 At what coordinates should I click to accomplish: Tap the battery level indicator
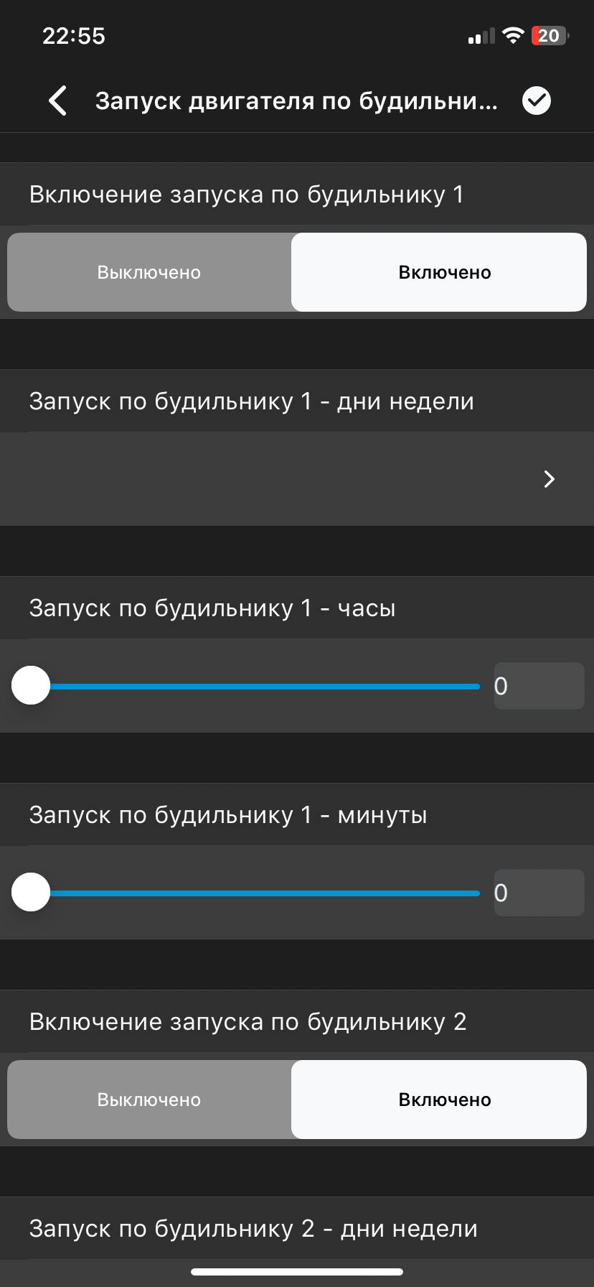[549, 36]
